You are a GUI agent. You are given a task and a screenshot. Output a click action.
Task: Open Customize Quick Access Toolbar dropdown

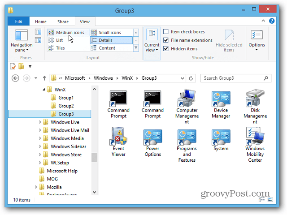[30, 66]
